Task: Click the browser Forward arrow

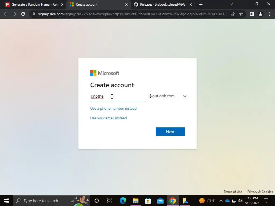Action: (x=15, y=14)
